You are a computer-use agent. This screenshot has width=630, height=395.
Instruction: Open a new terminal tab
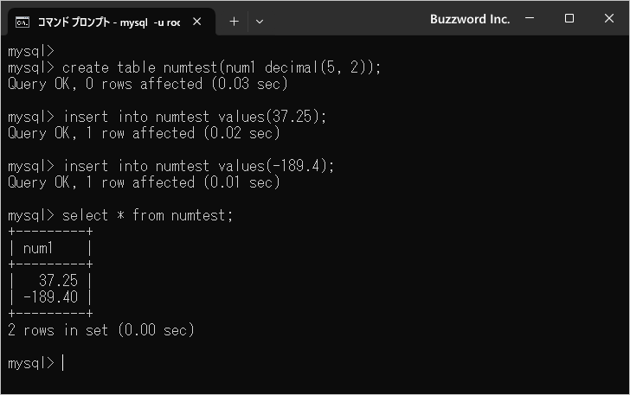[x=234, y=22]
